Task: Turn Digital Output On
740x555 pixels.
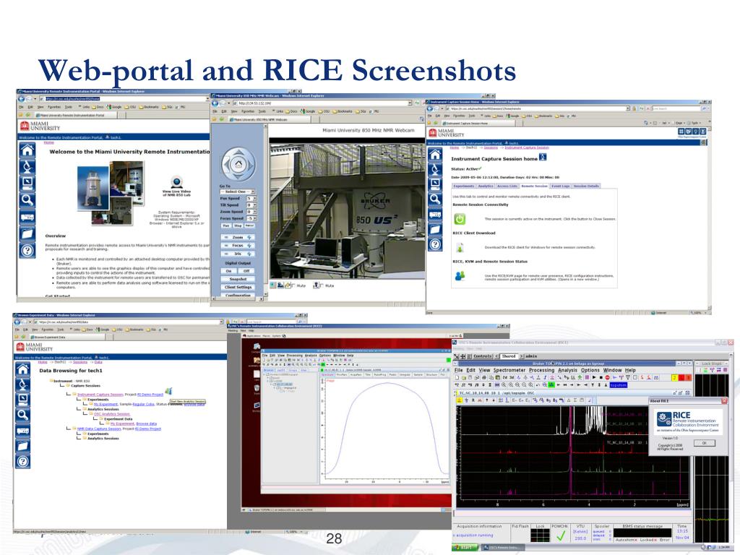Action: click(229, 271)
